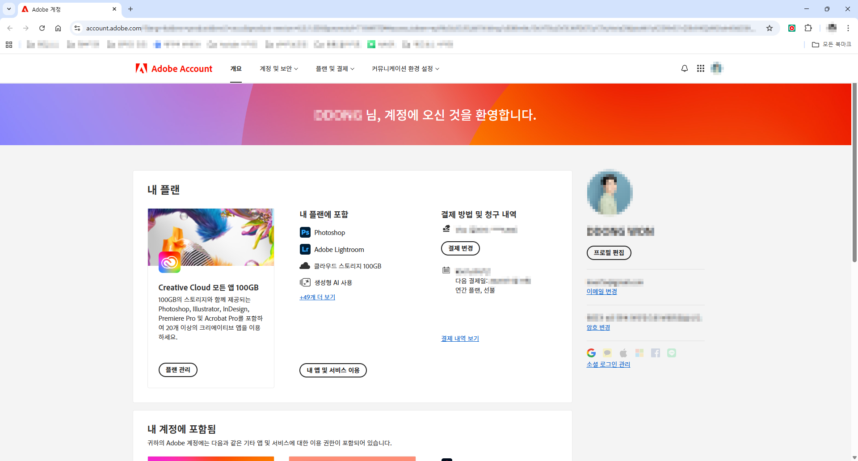Click the 암호 변경 link
Screen dimensions: 858x461
(x=598, y=327)
